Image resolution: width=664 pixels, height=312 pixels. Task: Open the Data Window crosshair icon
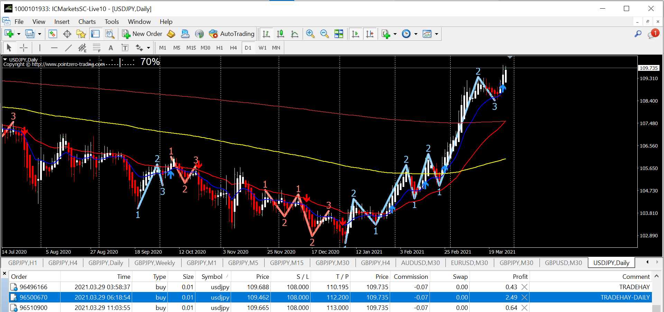(x=67, y=34)
